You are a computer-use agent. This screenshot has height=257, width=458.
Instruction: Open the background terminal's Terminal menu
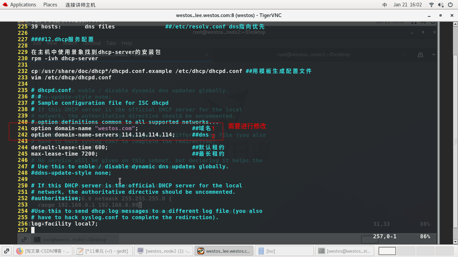pos(92,43)
